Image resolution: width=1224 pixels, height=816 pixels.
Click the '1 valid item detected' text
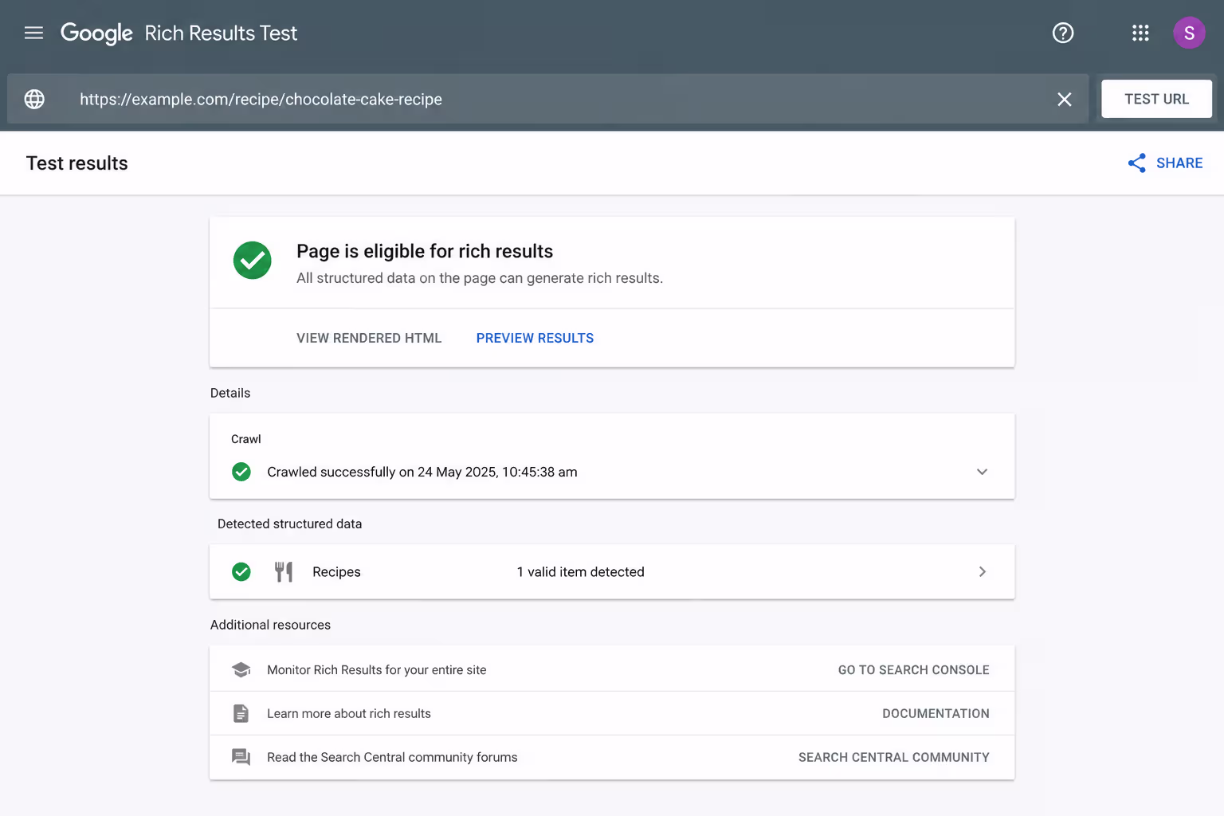pyautogui.click(x=581, y=571)
